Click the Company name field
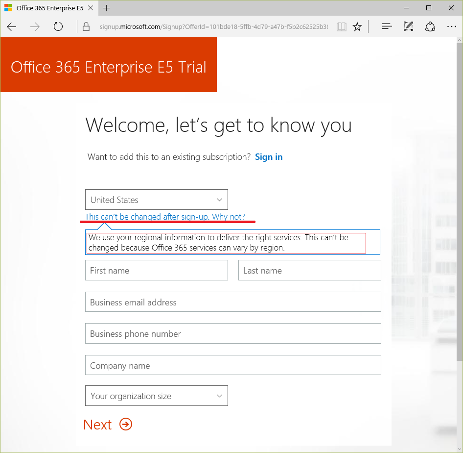 point(233,365)
